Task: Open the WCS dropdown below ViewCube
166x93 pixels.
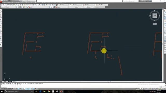Action: (155, 24)
